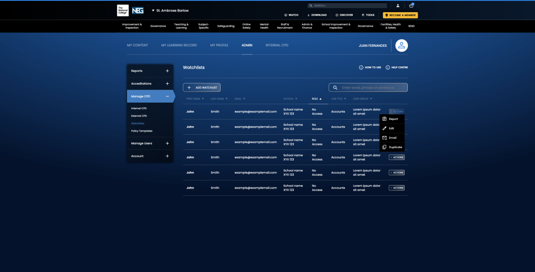Expand the Reports sidebar section
Screen dimensions: 535x272
point(150,70)
